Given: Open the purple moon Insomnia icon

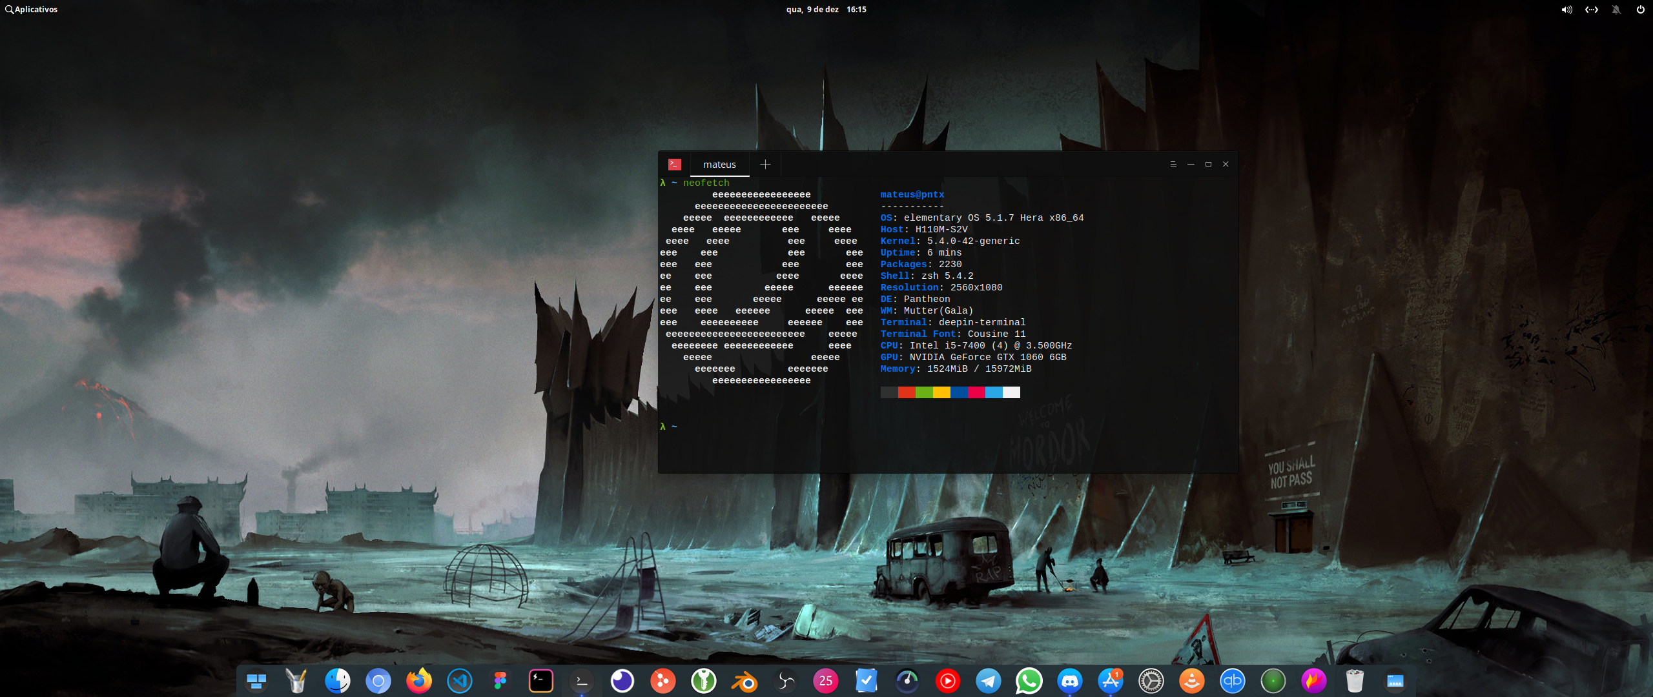Looking at the screenshot, I should (622, 681).
